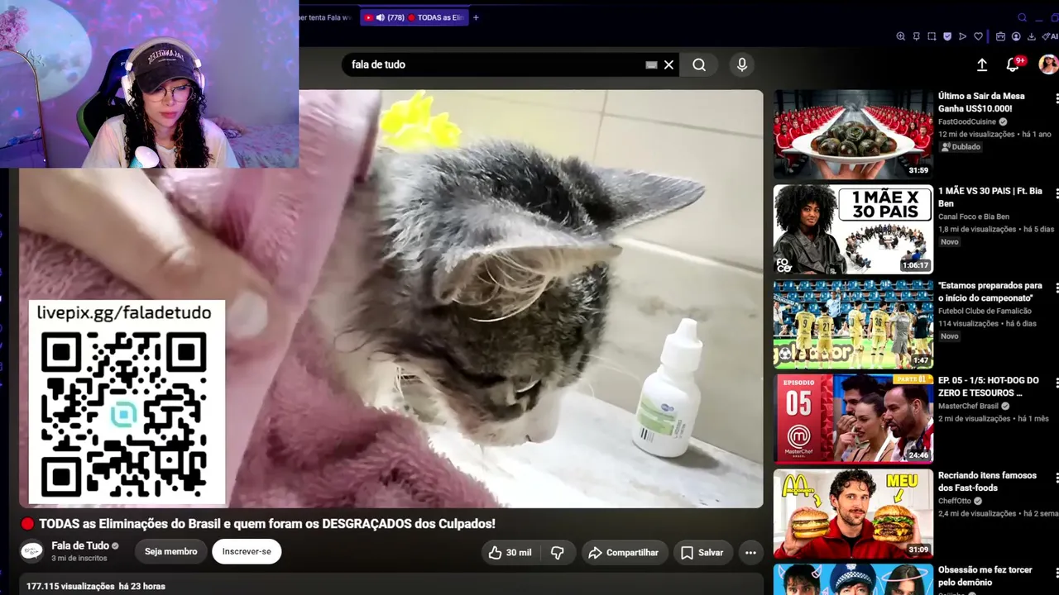Dislike the video
The width and height of the screenshot is (1059, 595).
pos(558,553)
